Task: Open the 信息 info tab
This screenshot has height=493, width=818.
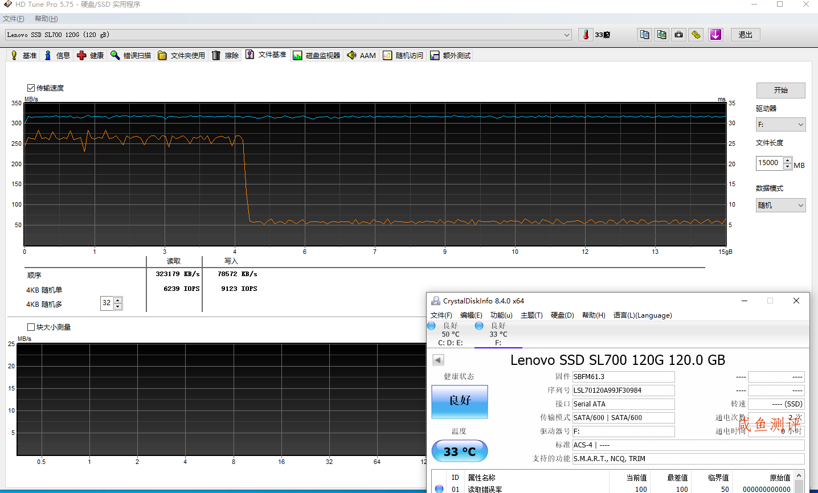Action: coord(57,55)
